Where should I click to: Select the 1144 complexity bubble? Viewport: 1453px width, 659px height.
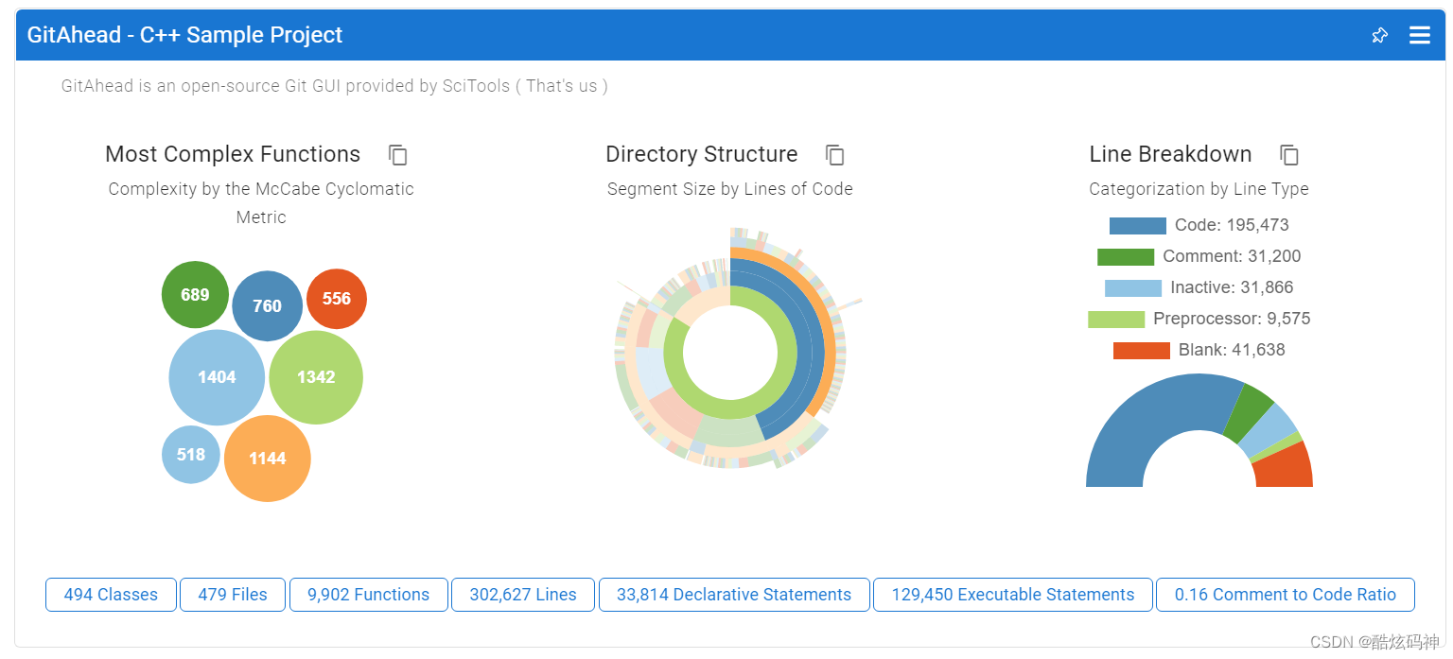(268, 459)
